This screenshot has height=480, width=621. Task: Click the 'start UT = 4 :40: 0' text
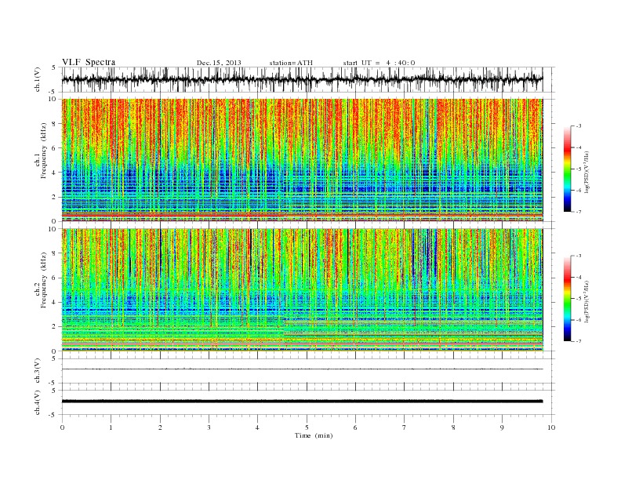point(379,63)
